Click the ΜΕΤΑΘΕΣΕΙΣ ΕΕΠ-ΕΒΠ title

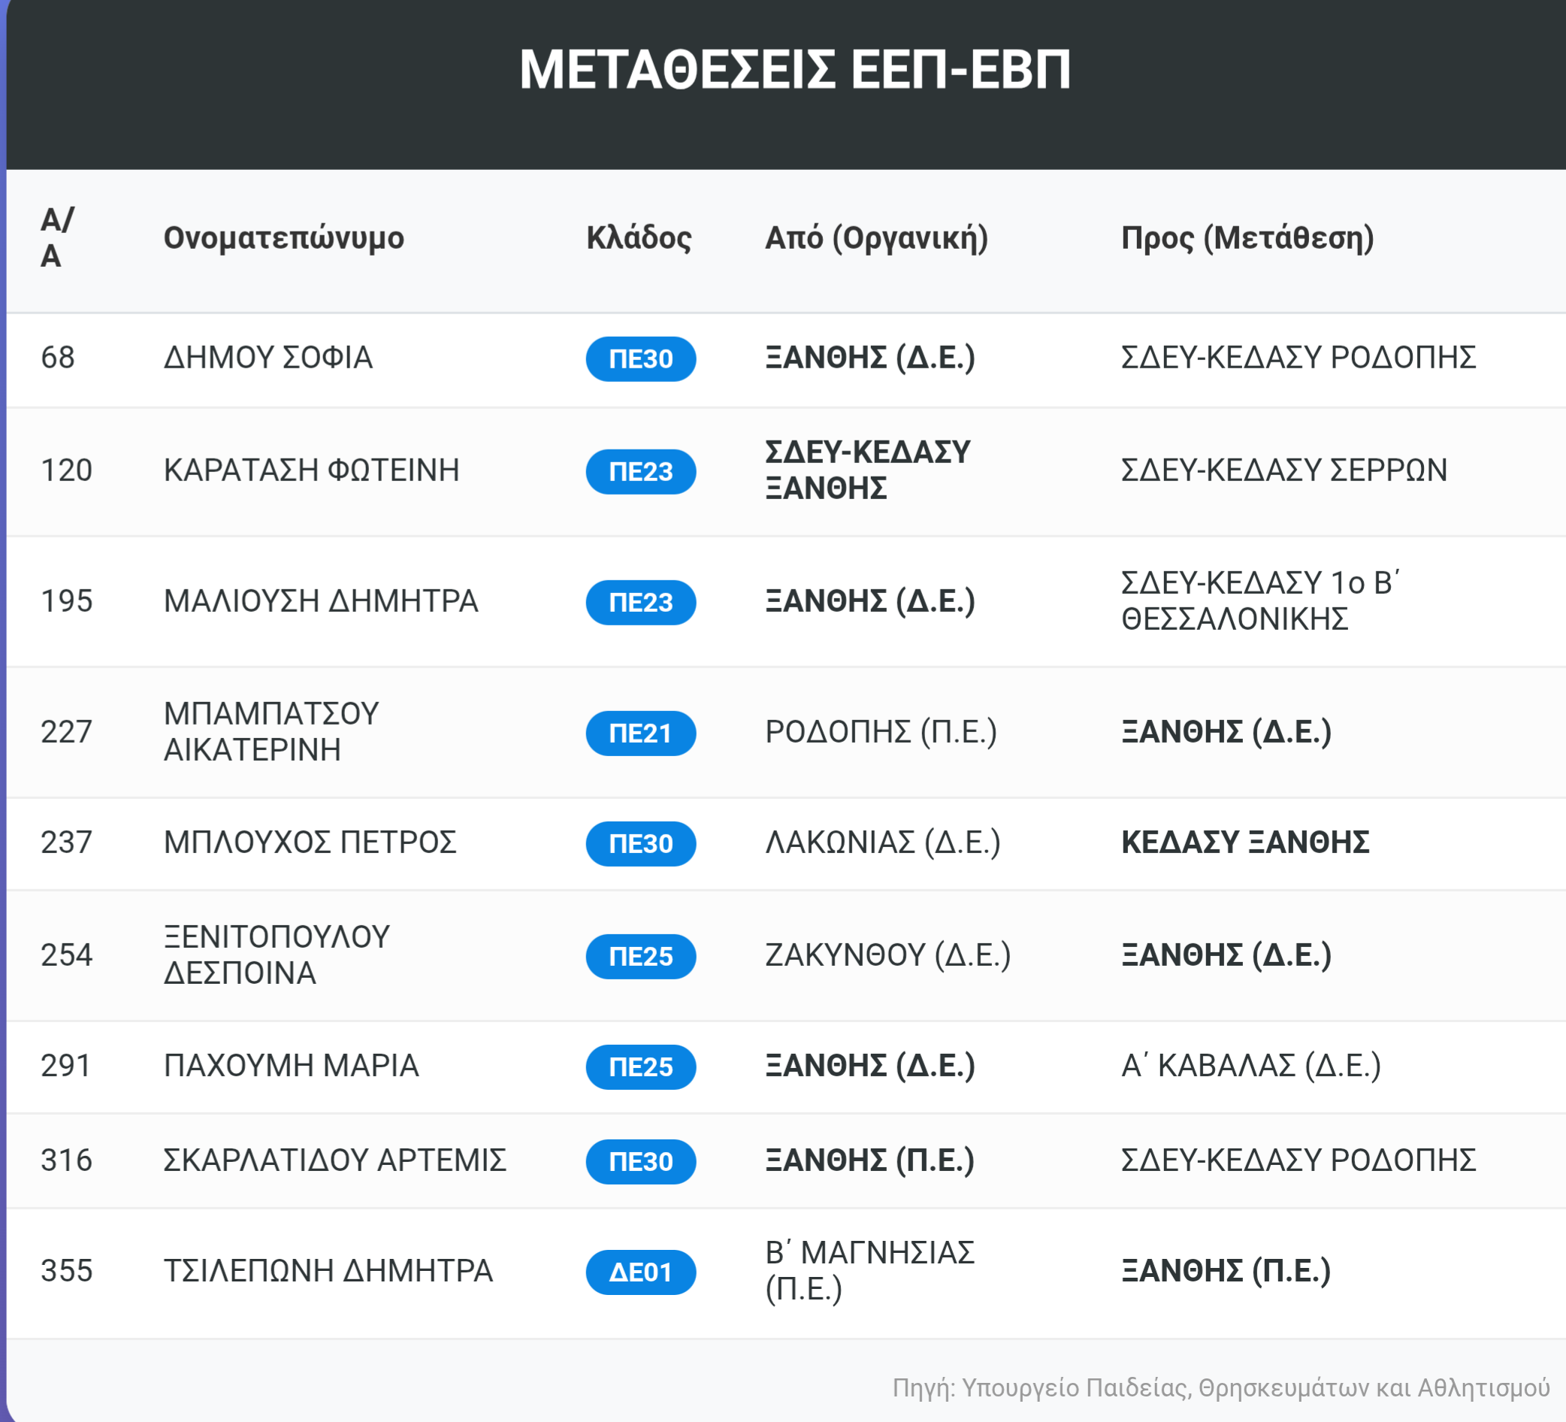[x=795, y=70]
